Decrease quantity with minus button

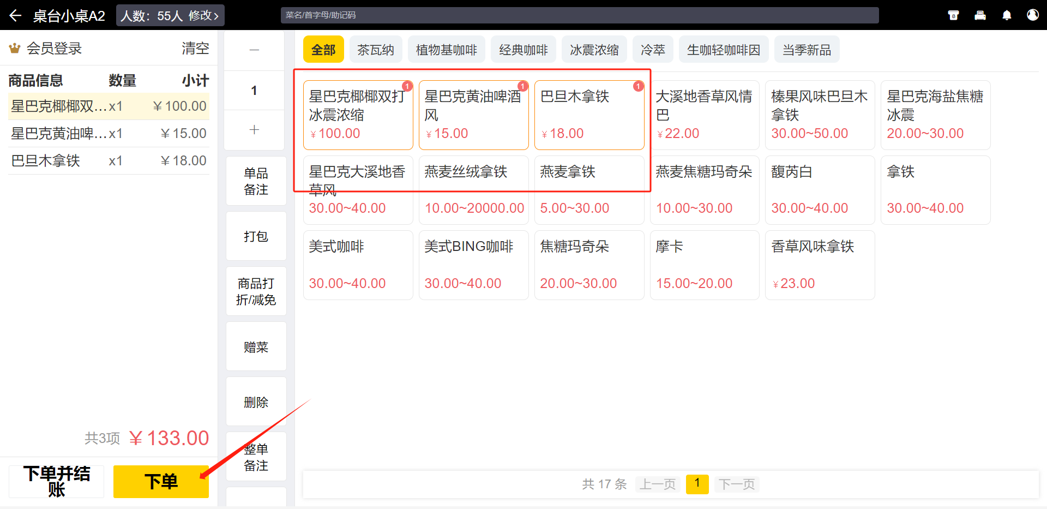click(254, 50)
